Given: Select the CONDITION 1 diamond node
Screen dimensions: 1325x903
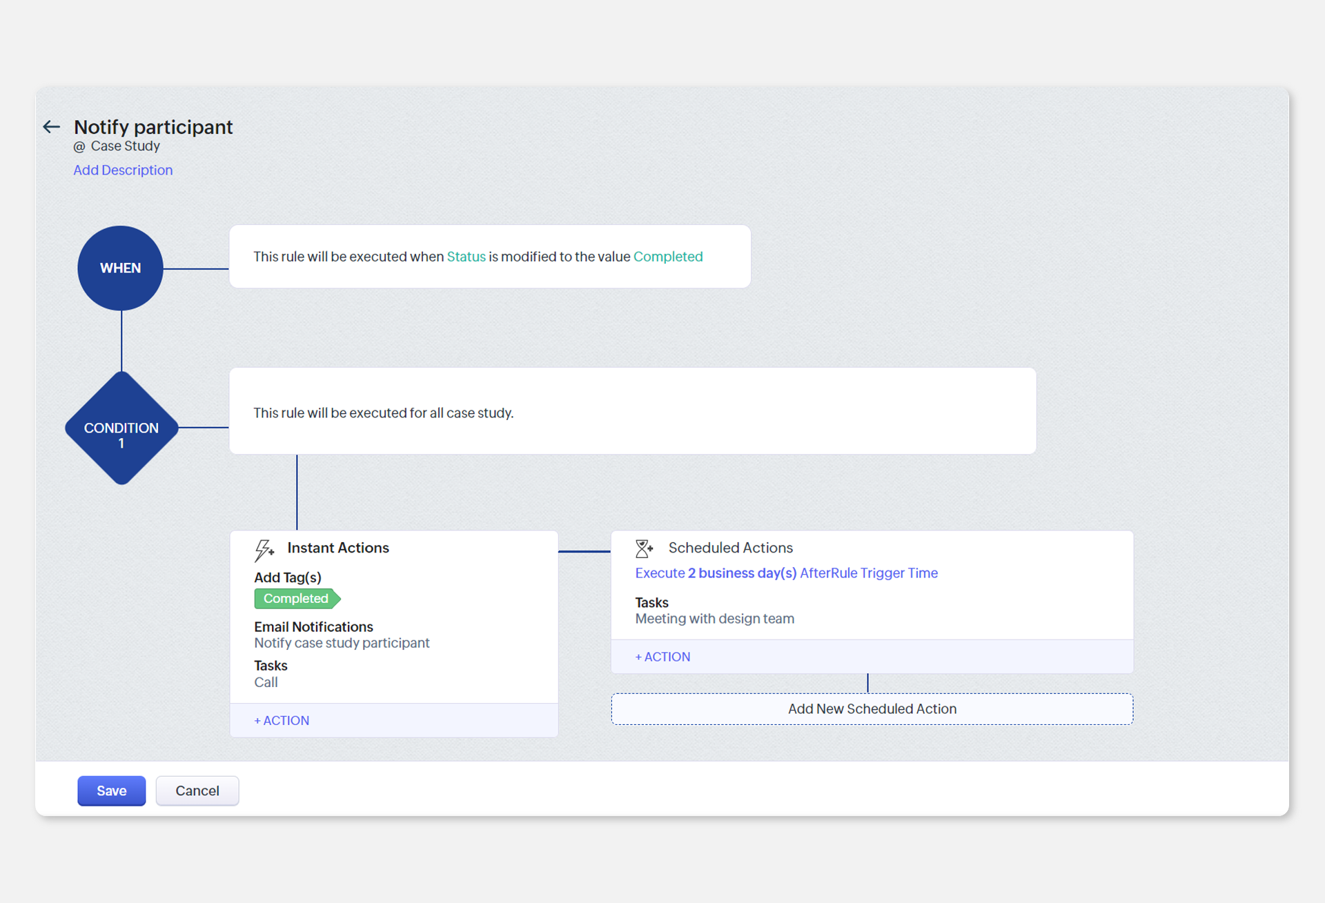Looking at the screenshot, I should tap(121, 428).
